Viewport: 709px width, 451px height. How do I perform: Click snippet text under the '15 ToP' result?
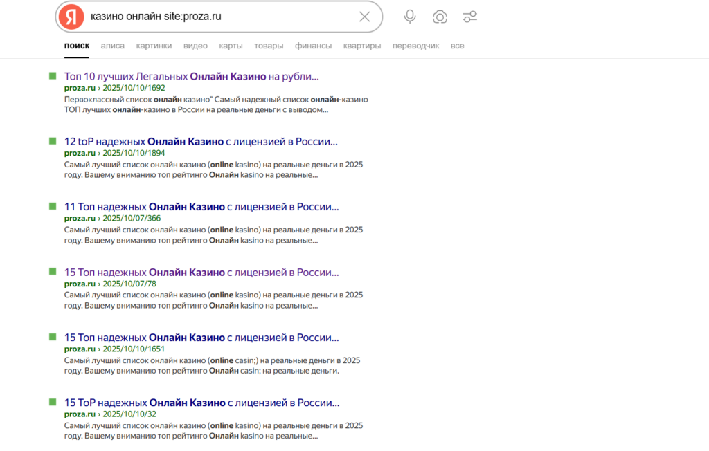(x=213, y=431)
